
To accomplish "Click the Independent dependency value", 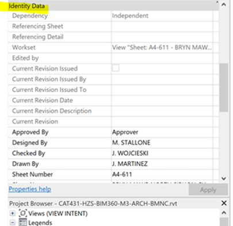I will point(130,16).
